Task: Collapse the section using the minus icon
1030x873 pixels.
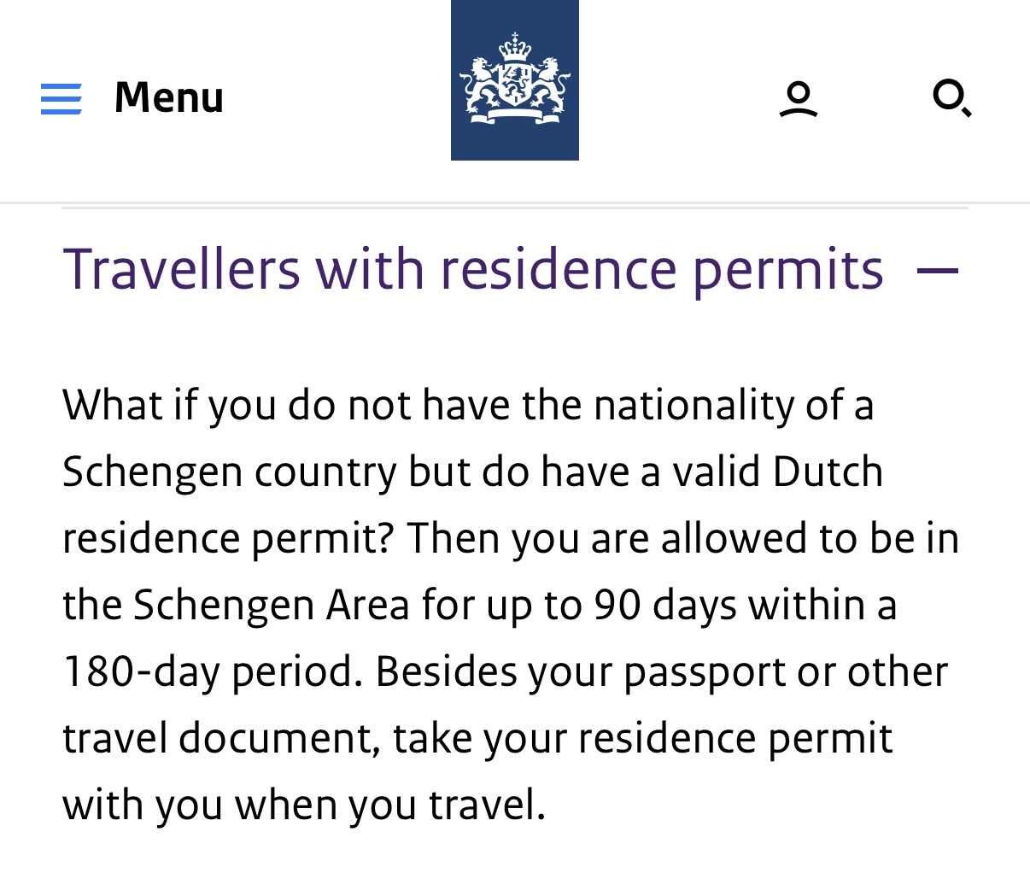Action: tap(937, 271)
